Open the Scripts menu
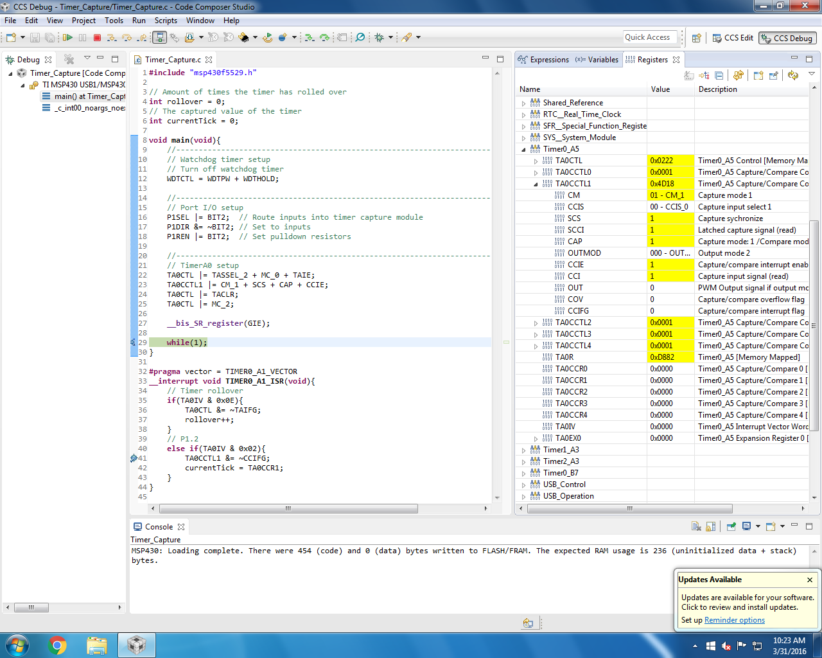 click(x=166, y=21)
